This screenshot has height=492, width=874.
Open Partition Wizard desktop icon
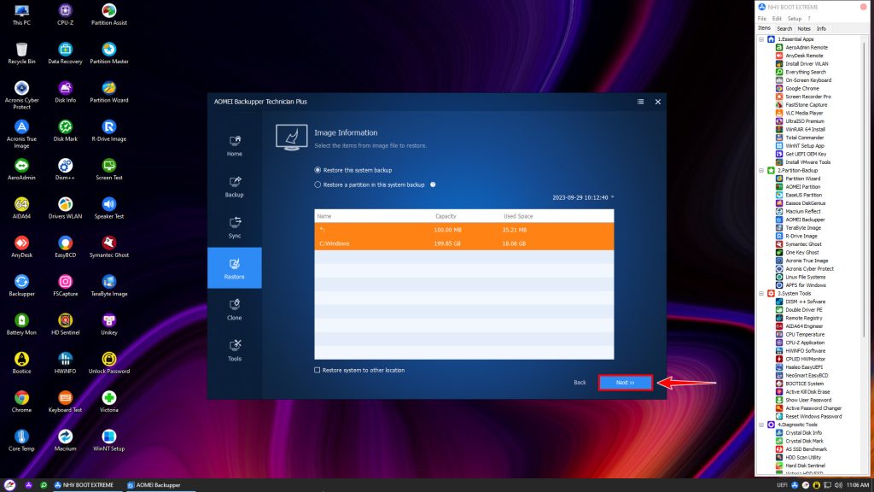(x=109, y=92)
